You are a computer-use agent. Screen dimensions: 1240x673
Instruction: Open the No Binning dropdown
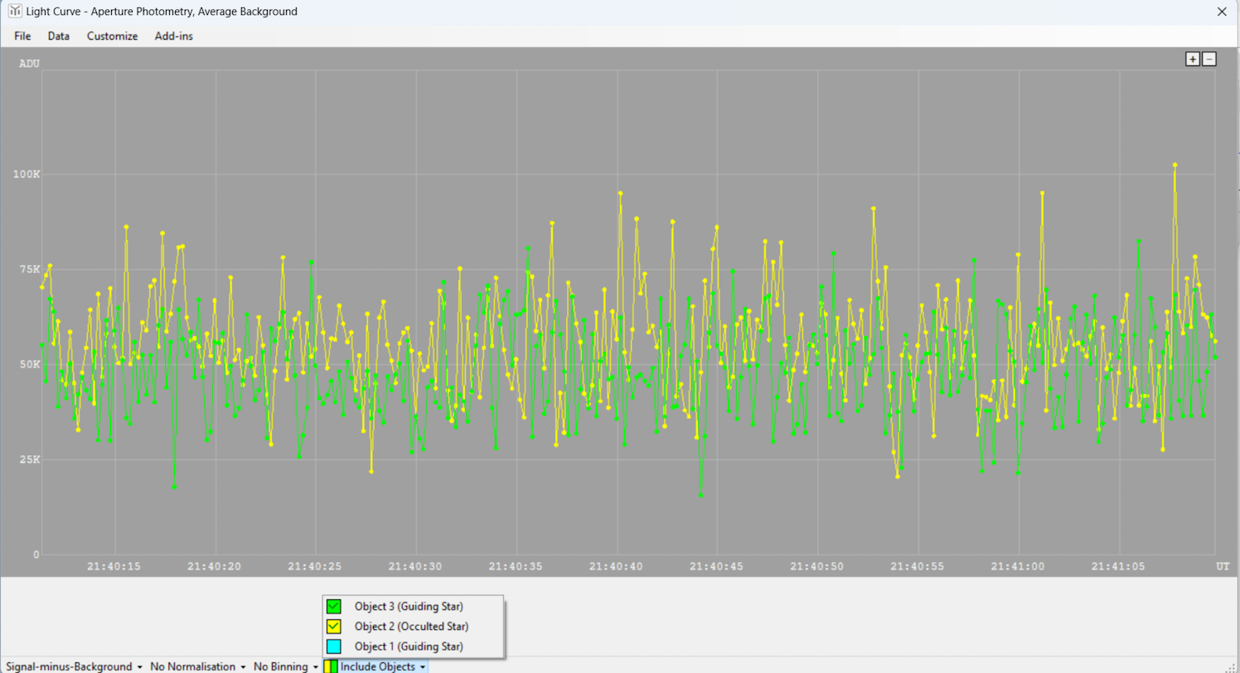[x=285, y=666]
